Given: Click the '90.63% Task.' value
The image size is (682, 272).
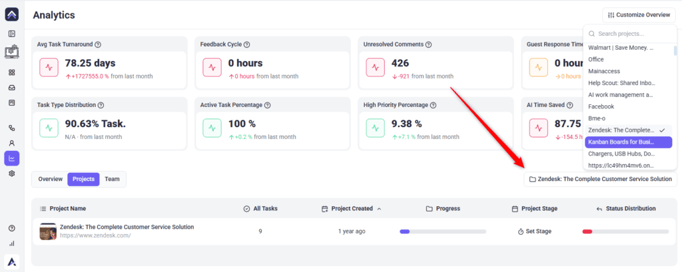Looking at the screenshot, I should pyautogui.click(x=95, y=124).
